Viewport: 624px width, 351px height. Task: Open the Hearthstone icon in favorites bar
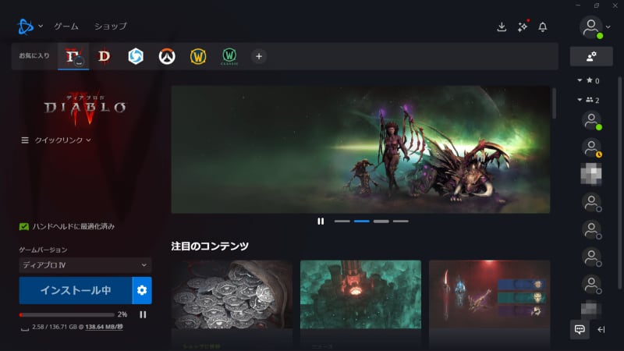[136, 56]
